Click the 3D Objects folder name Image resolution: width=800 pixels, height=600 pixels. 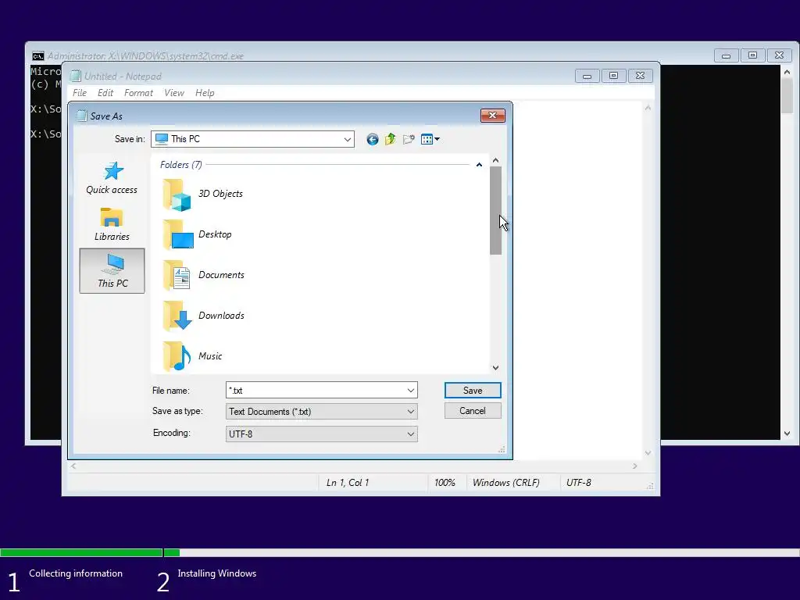click(220, 194)
